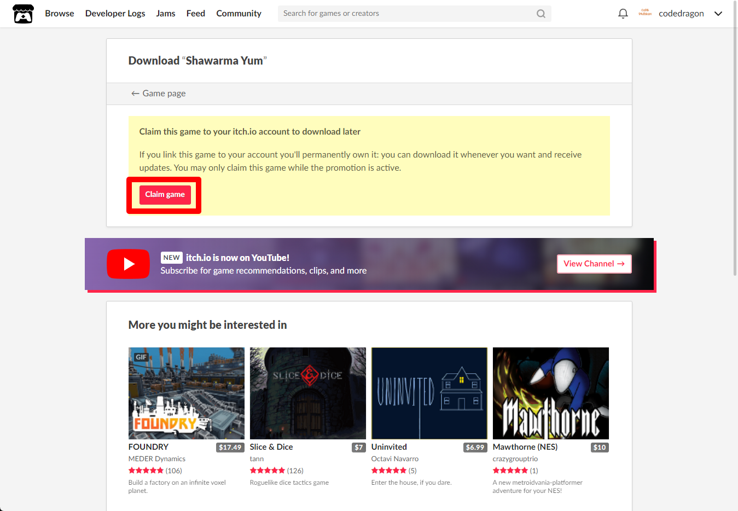Viewport: 738px width, 511px height.
Task: Open the Community page
Action: 239,14
